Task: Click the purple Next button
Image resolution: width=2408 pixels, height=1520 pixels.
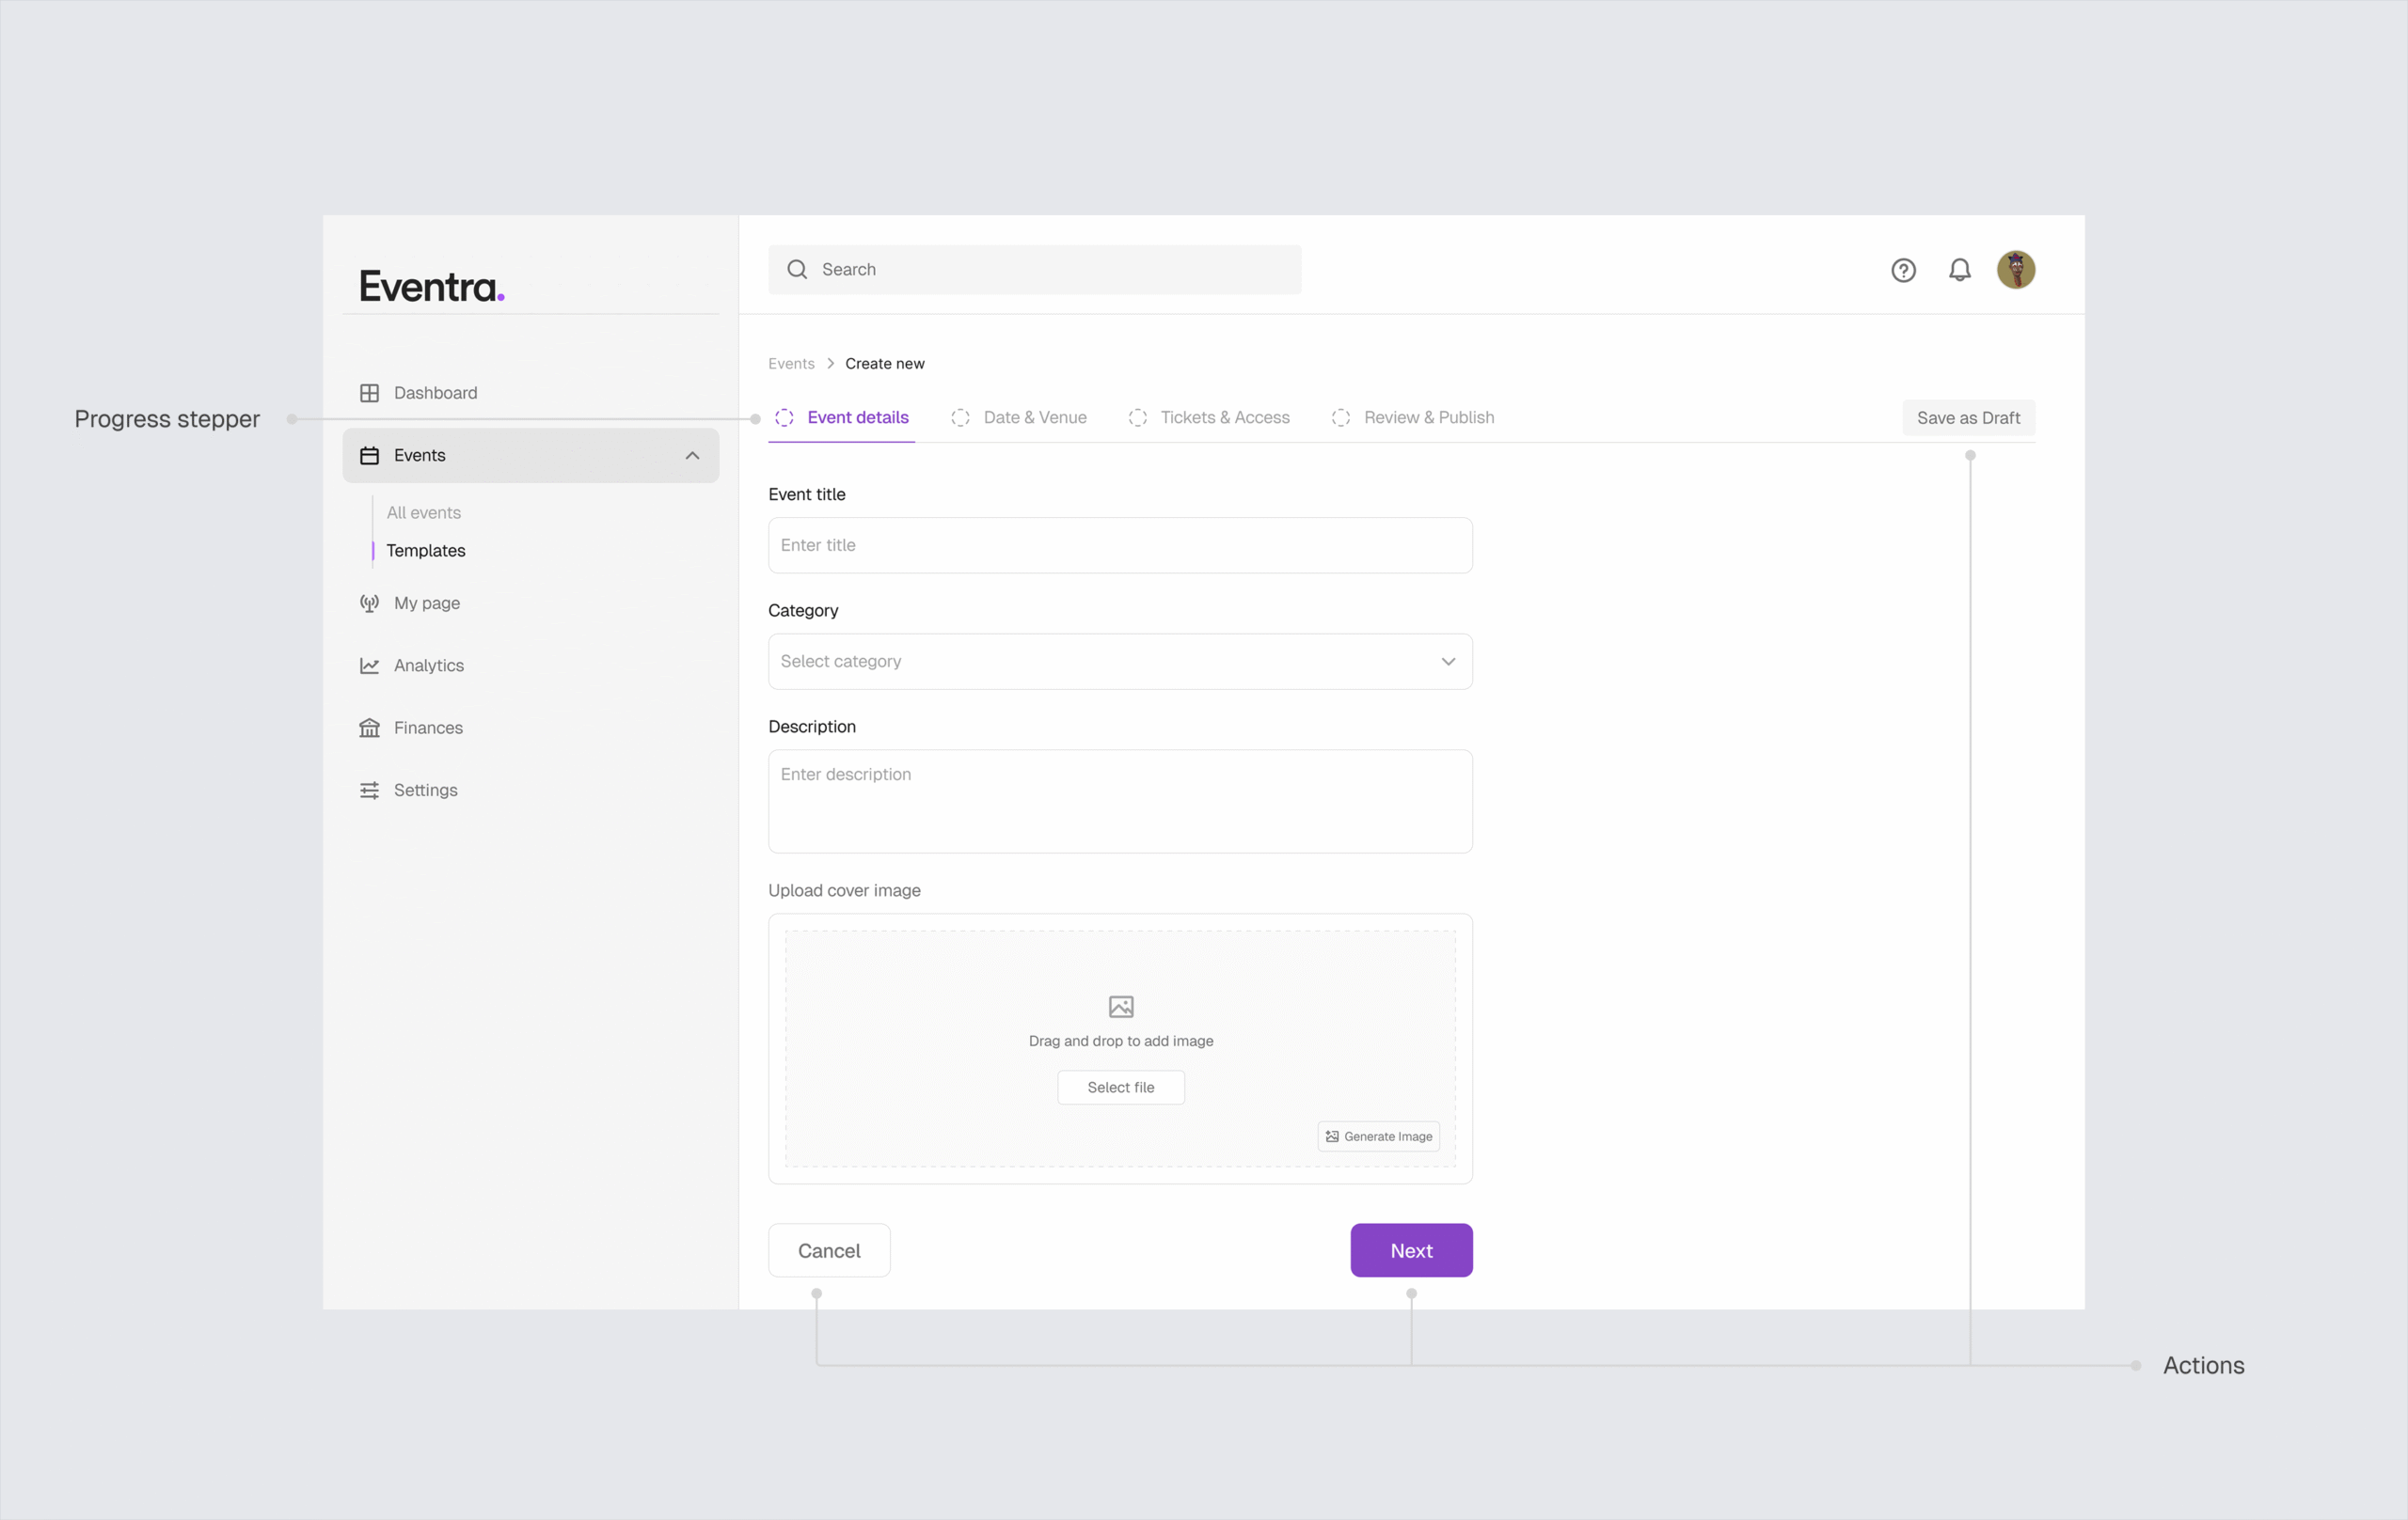Action: (1410, 1250)
